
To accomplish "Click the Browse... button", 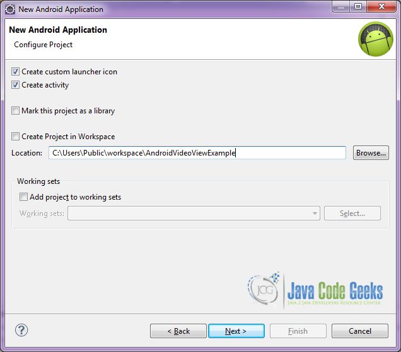I will click(371, 153).
